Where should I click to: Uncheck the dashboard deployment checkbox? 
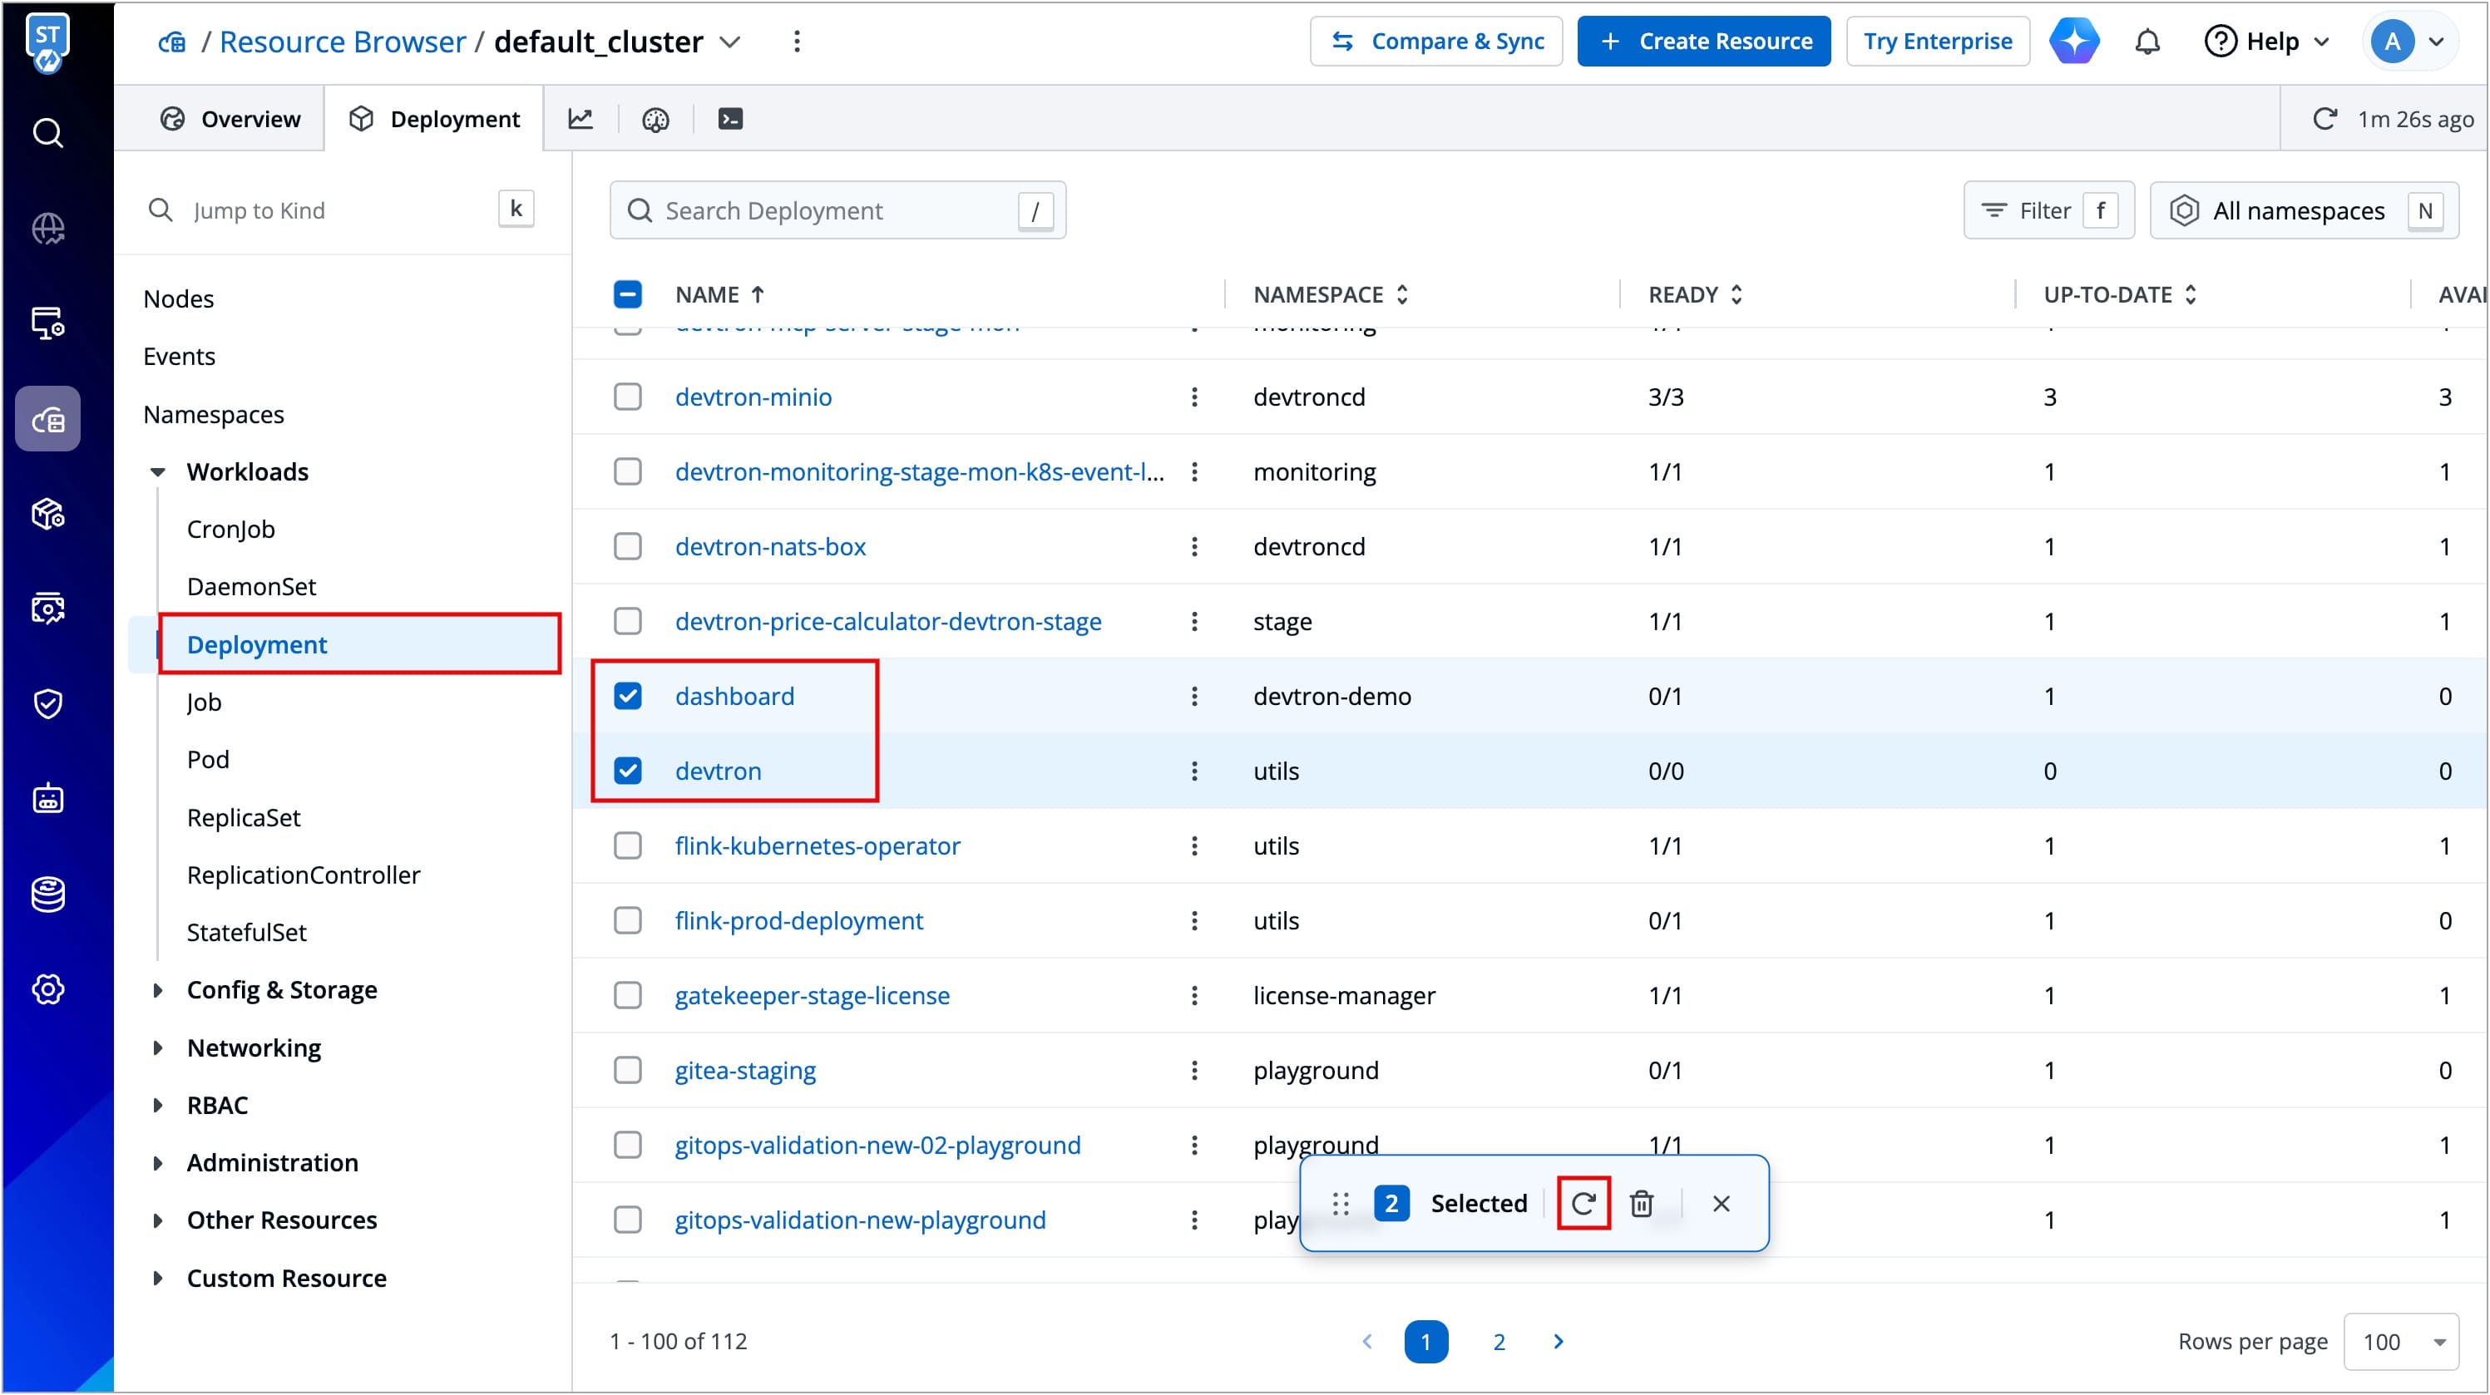click(627, 696)
